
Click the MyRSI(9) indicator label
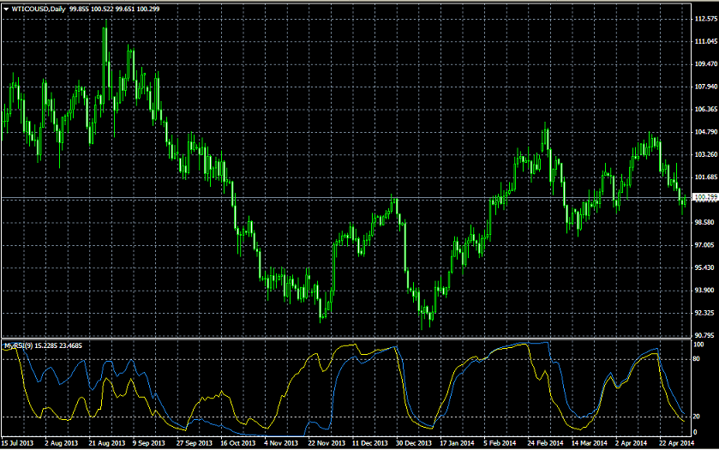(x=18, y=345)
